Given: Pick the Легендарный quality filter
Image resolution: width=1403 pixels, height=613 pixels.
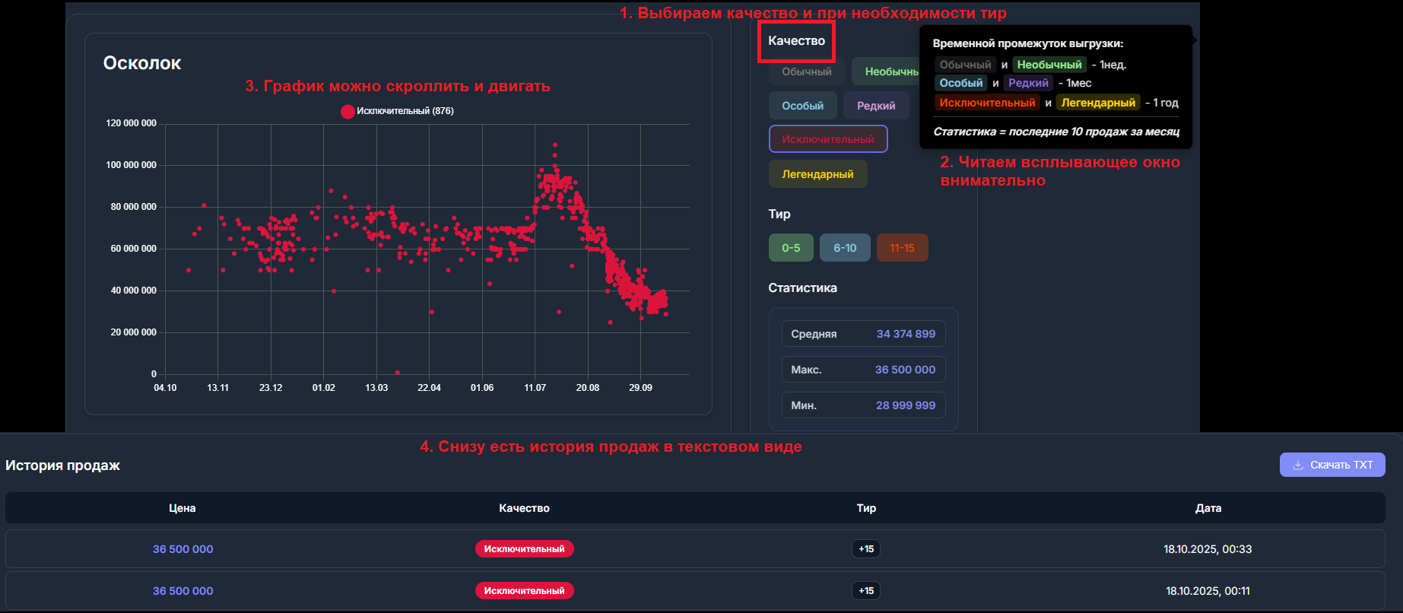Looking at the screenshot, I should (817, 174).
